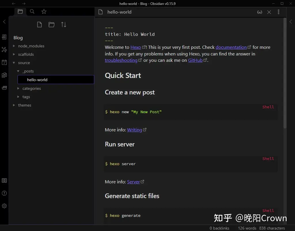The width and height of the screenshot is (295, 231).
Task: Open Help ribbon icon
Action: 4,193
